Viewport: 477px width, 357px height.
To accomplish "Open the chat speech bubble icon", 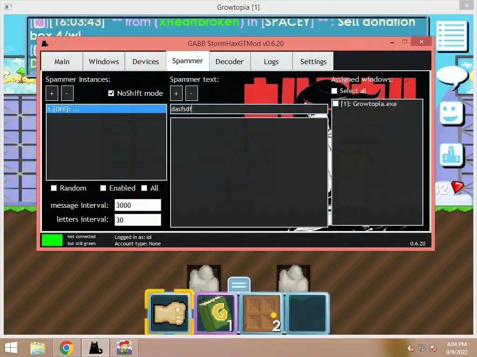I will [452, 77].
